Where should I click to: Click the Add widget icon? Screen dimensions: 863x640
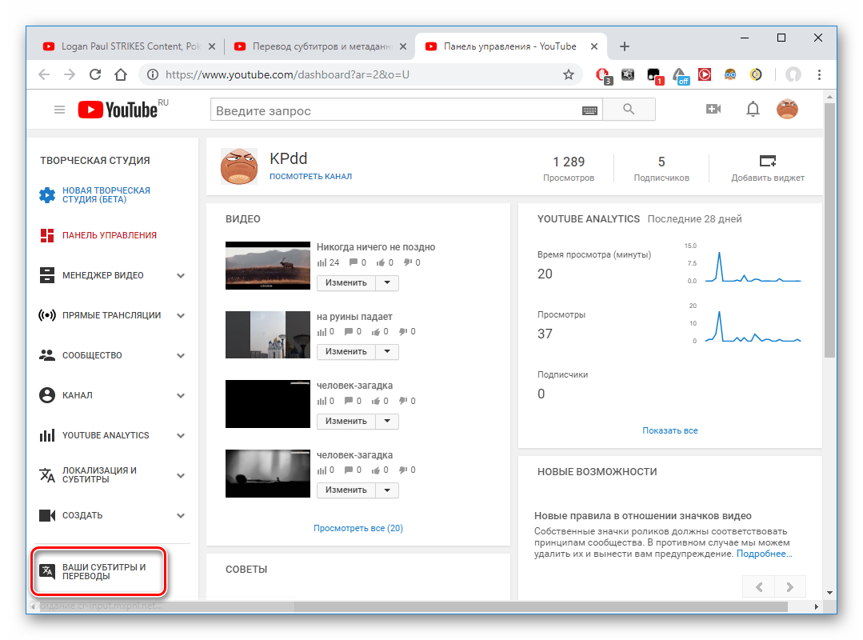(x=768, y=162)
